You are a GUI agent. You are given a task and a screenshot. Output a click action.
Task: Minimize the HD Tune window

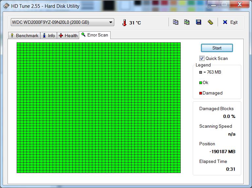[214, 4]
